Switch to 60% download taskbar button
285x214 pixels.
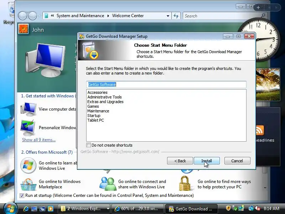coord(138,209)
